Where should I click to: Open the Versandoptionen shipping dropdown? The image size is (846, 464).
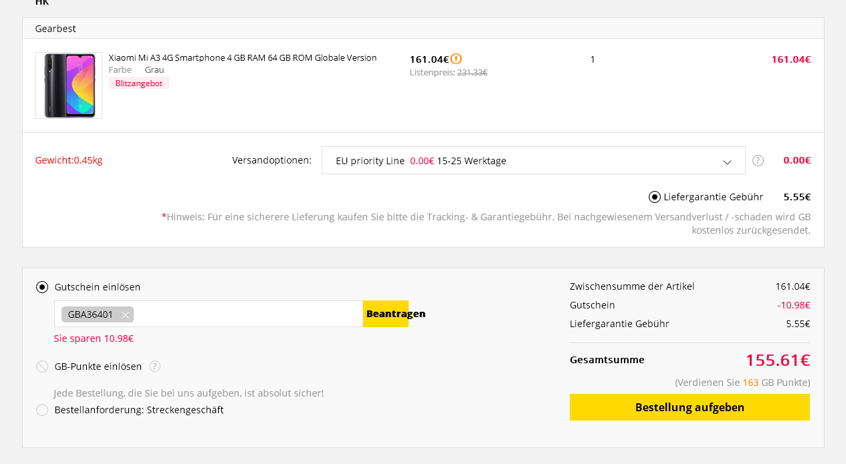click(533, 160)
